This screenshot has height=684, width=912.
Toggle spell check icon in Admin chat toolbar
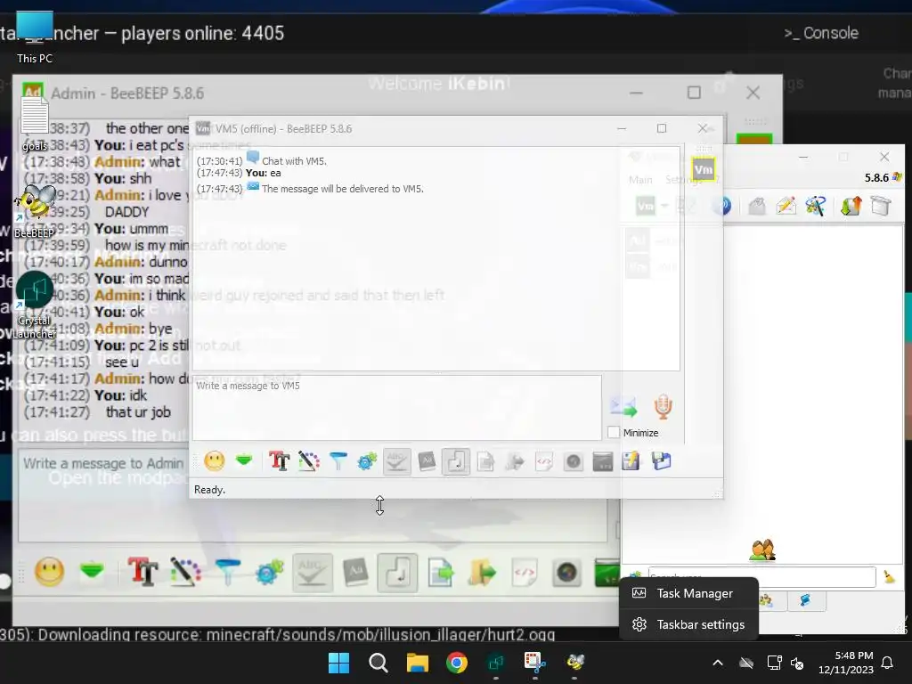click(313, 573)
